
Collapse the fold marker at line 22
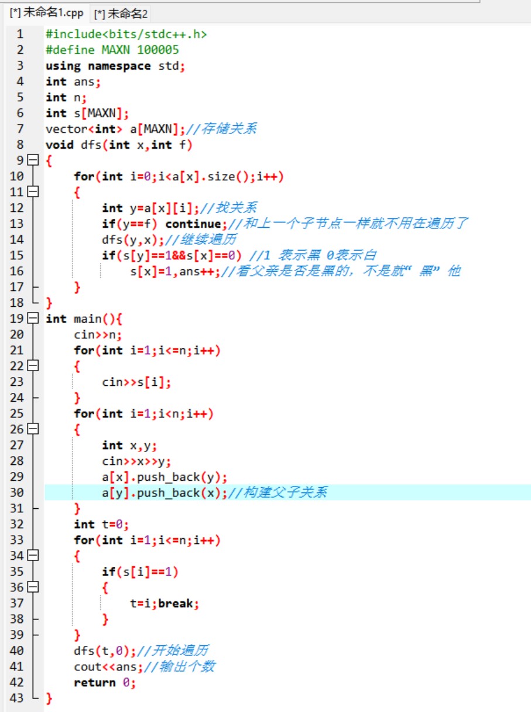[x=33, y=366]
